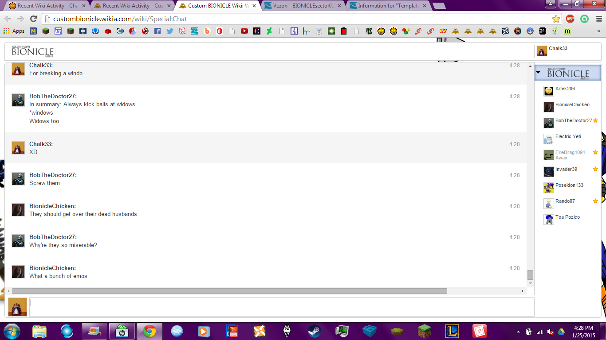
Task: Click the Custom BIONICLE Wiki header logo
Action: click(32, 51)
